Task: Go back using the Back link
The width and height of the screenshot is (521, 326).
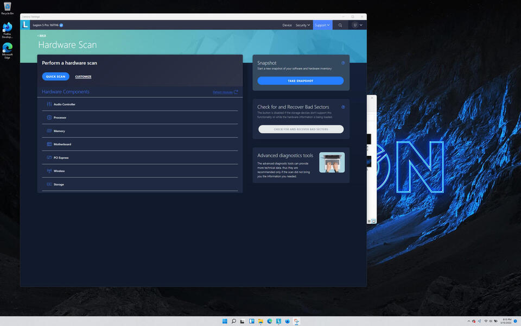Action: pos(42,36)
